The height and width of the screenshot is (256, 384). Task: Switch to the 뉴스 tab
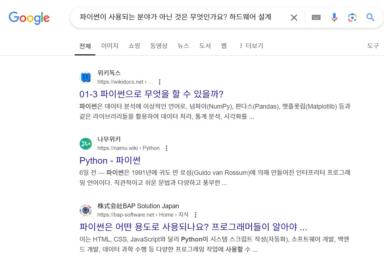[x=183, y=46]
